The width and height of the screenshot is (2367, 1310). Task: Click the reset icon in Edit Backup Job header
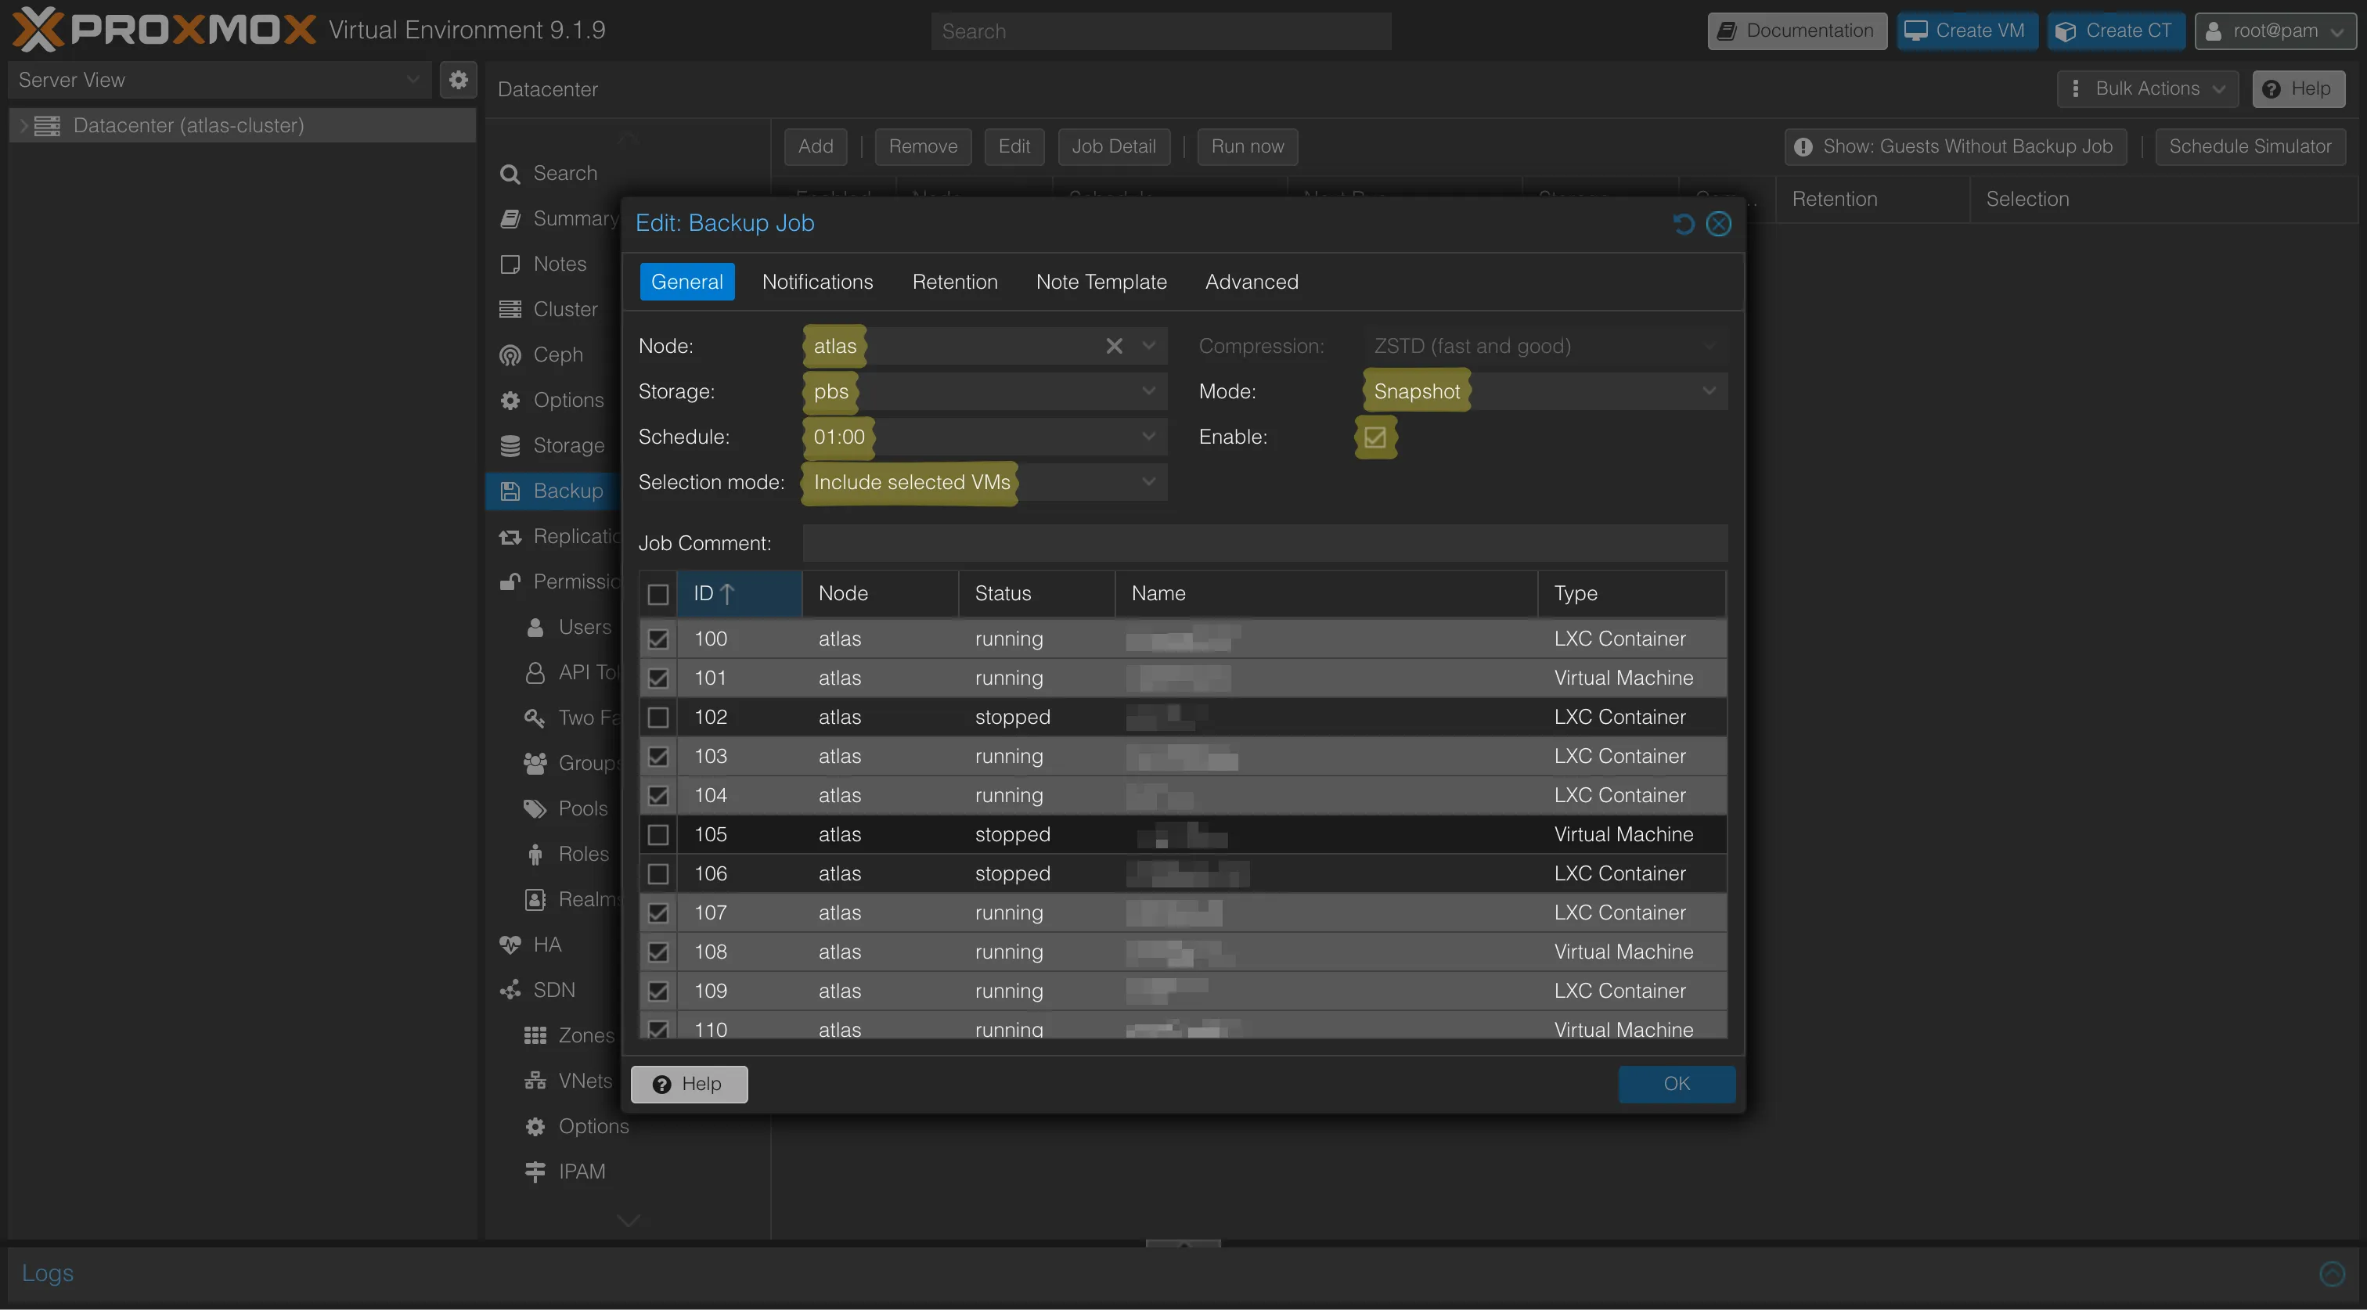(x=1684, y=223)
